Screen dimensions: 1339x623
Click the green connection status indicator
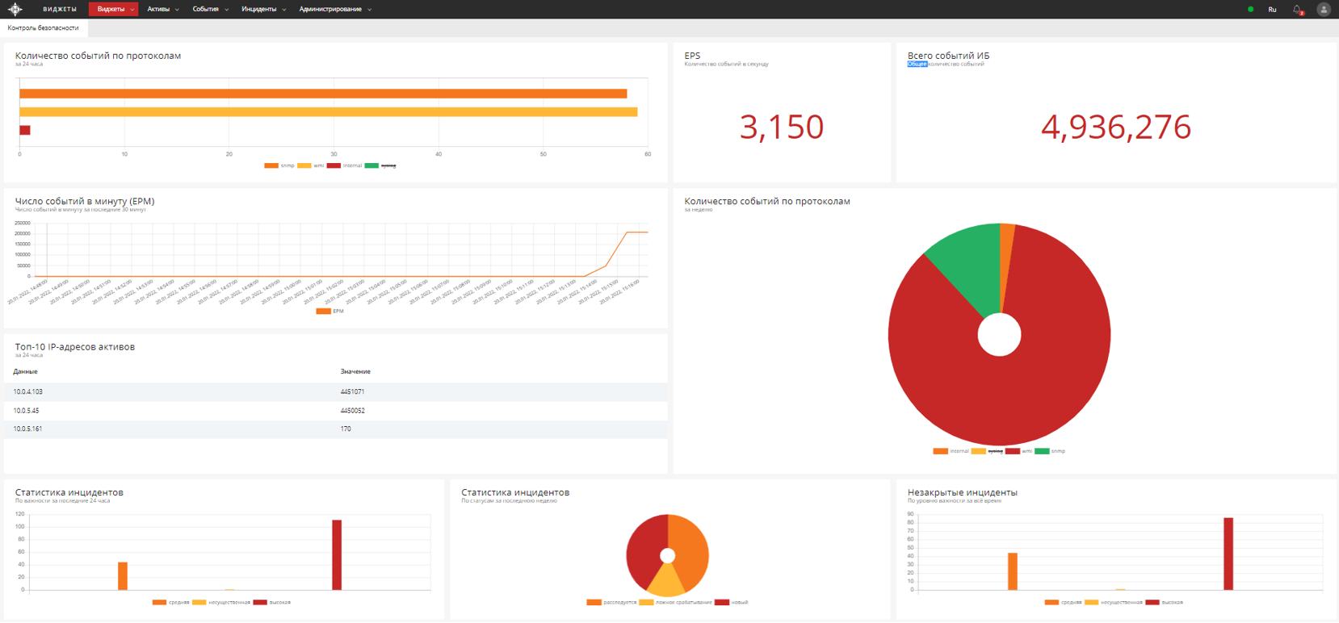pos(1250,10)
